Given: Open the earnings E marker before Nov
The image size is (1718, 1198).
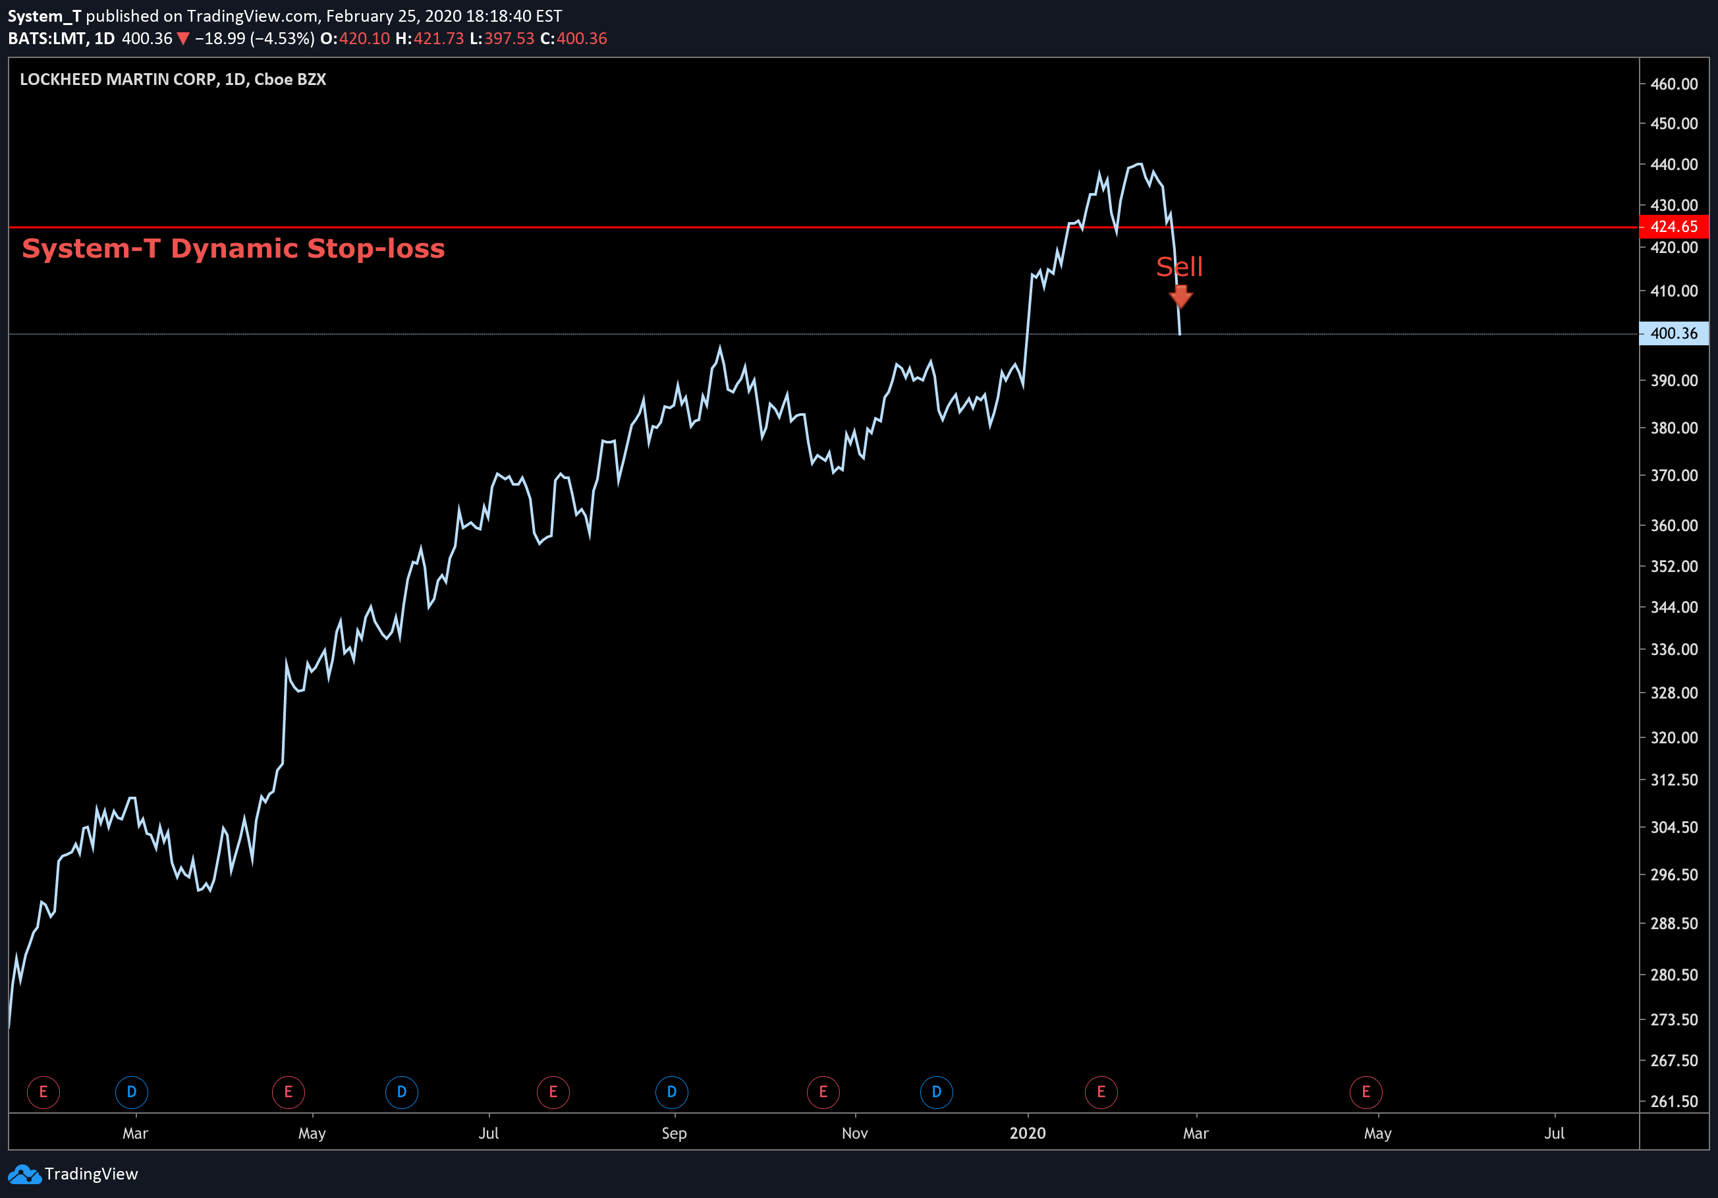Looking at the screenshot, I should [823, 1092].
